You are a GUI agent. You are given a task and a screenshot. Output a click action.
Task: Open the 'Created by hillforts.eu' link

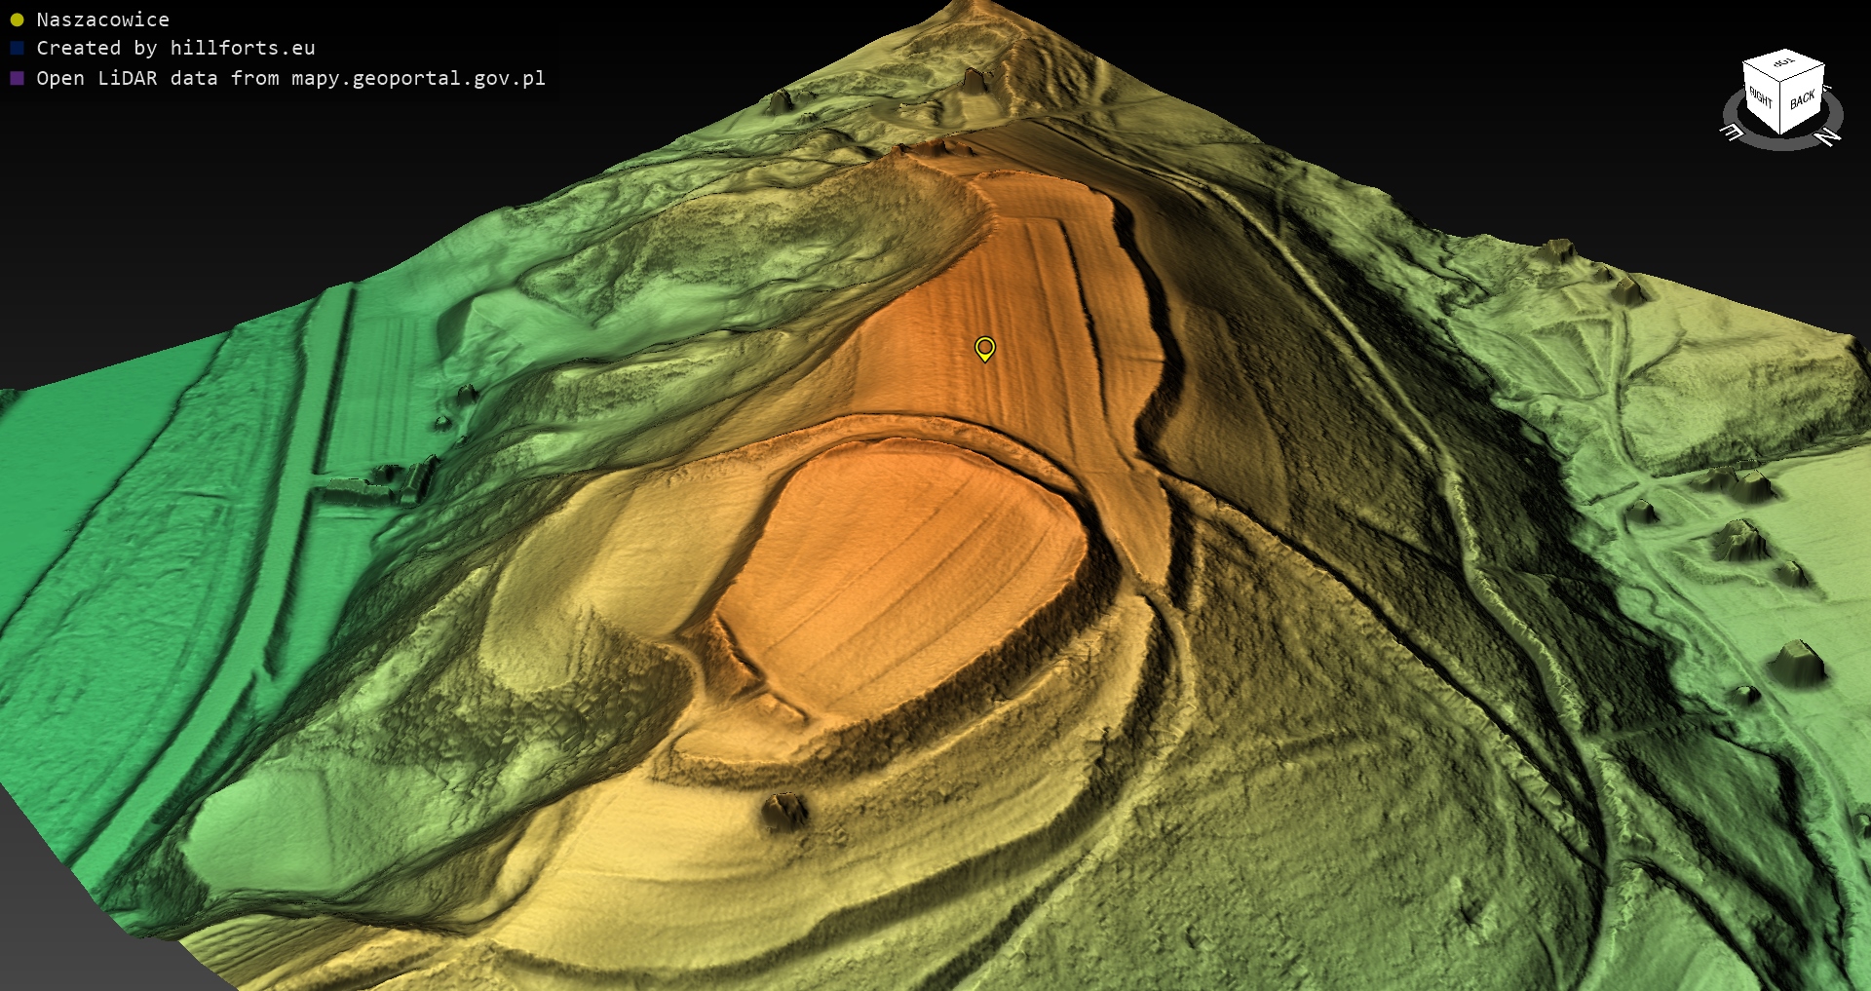[x=175, y=48]
